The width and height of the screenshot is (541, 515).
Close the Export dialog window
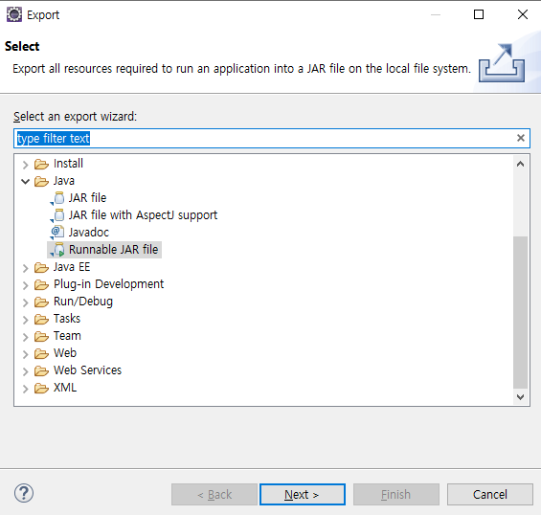point(523,14)
